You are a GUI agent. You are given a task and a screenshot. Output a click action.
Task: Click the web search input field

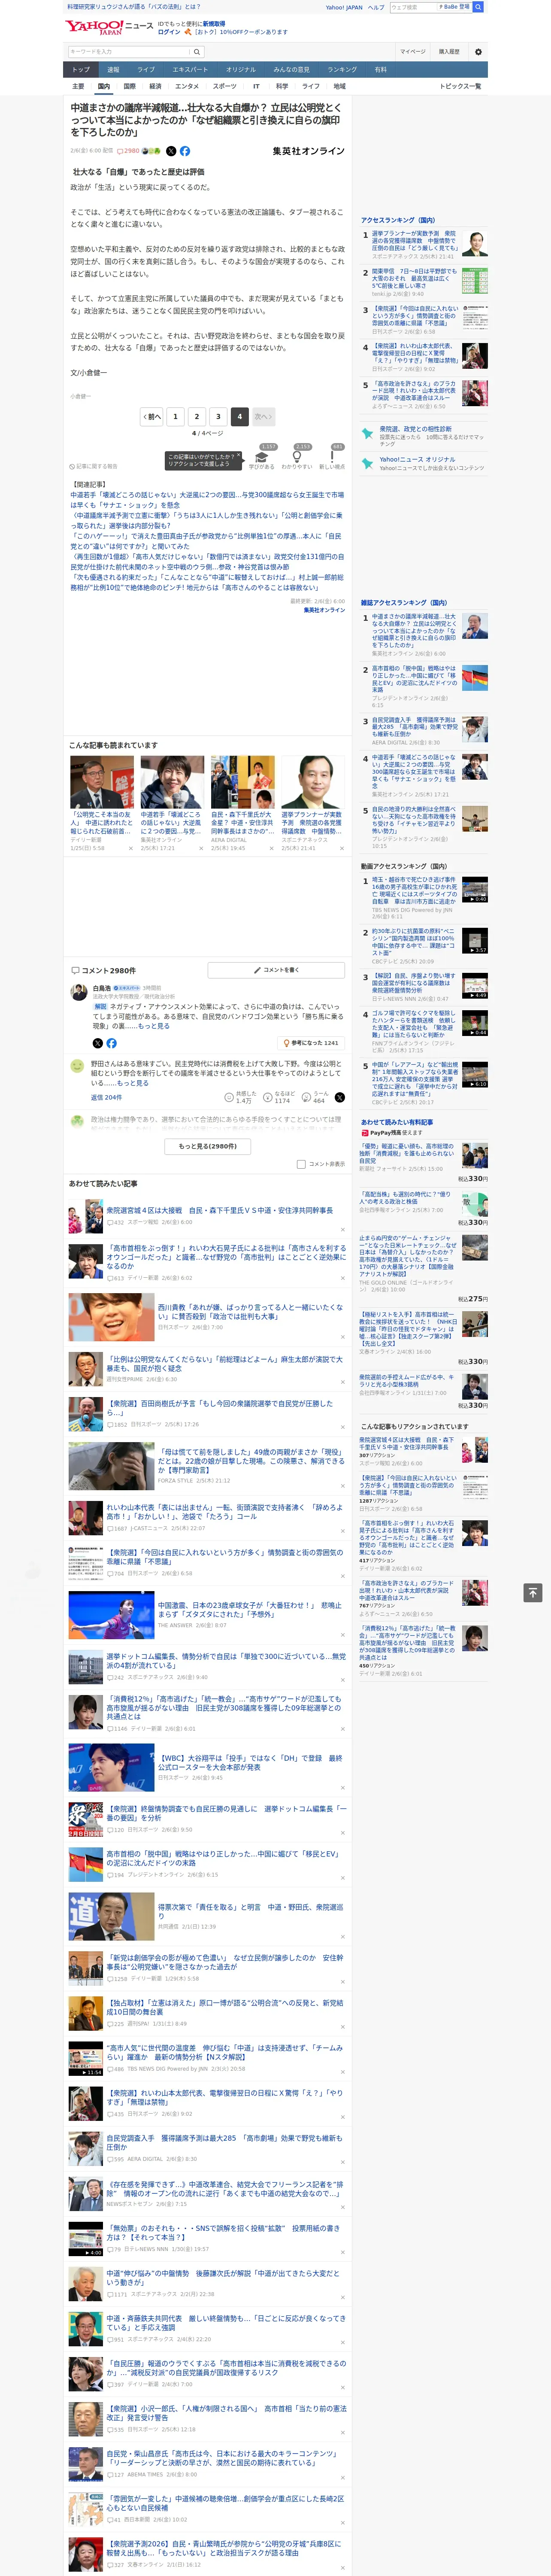412,7
